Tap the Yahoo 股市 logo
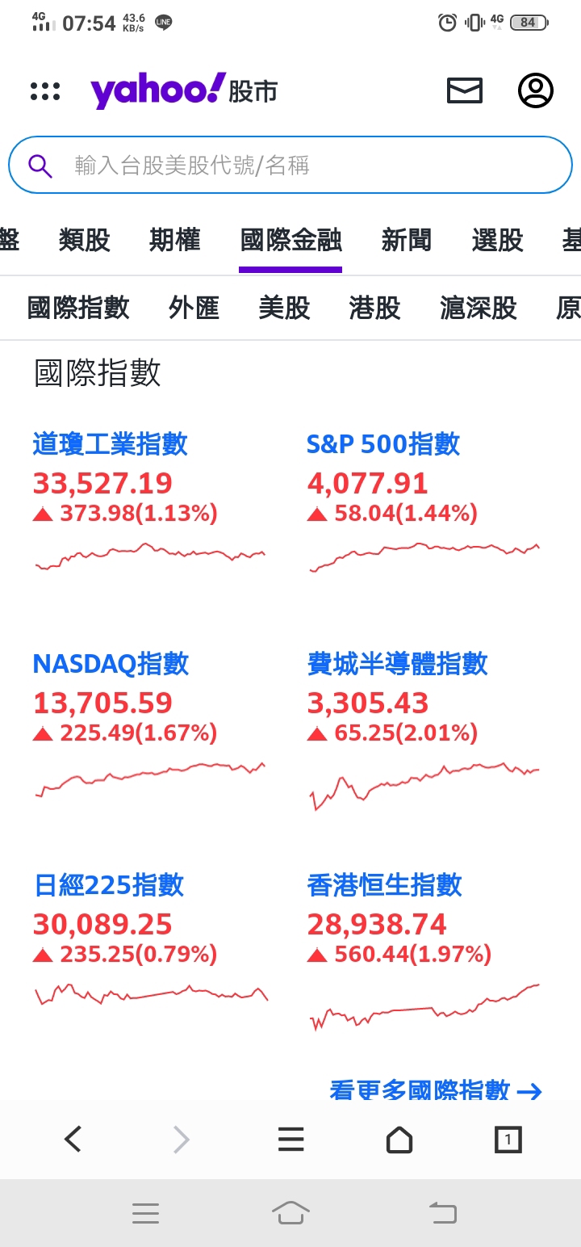 (184, 90)
